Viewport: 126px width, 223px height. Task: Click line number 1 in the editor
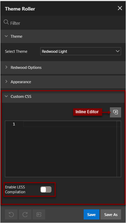tap(14, 124)
